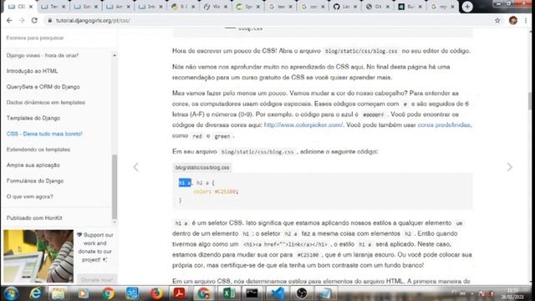
Task: Reload the current page
Action: [x=34, y=20]
